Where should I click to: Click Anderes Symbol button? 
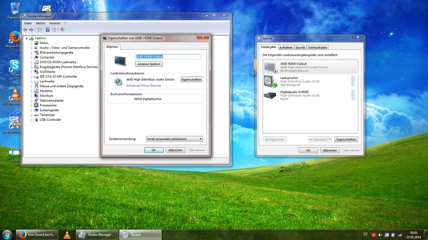click(x=149, y=64)
